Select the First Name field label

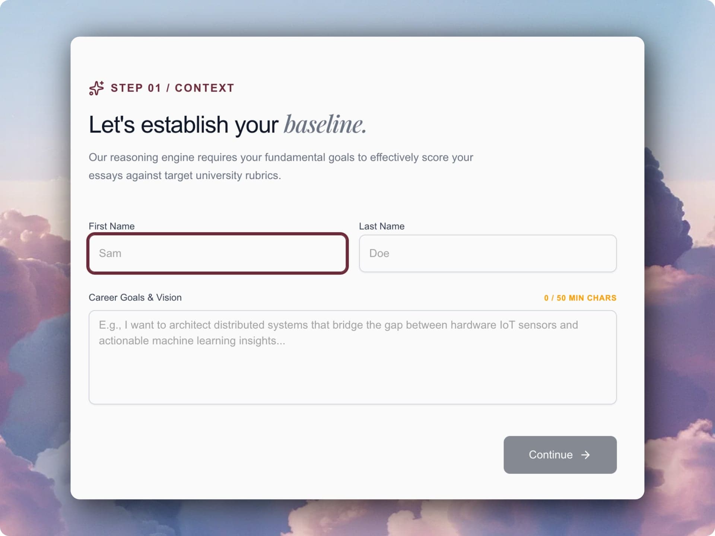(x=112, y=226)
